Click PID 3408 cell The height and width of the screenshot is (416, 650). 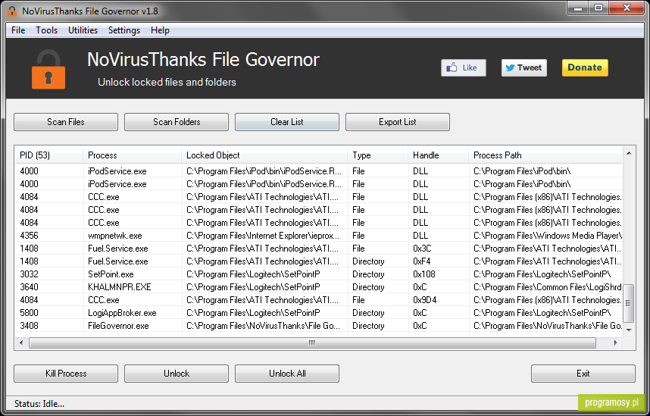pyautogui.click(x=29, y=326)
